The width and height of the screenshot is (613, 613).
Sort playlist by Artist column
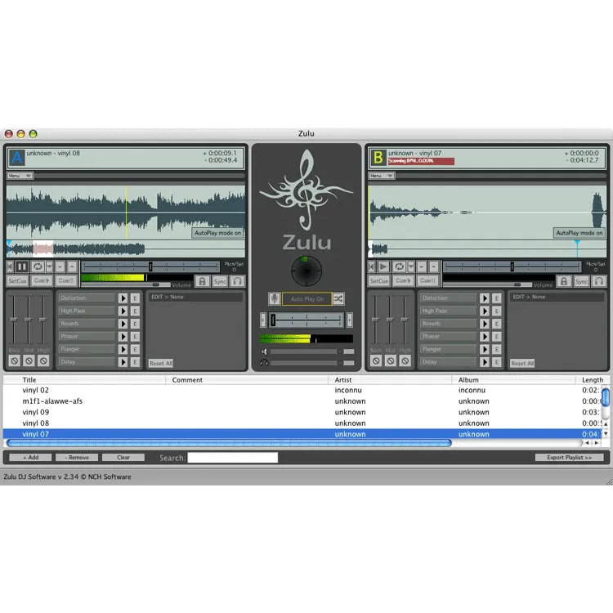(x=390, y=379)
